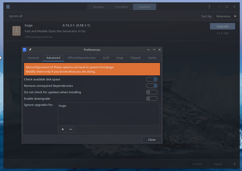Click the Ignore all button
This screenshot has width=242, height=171.
(15, 16)
